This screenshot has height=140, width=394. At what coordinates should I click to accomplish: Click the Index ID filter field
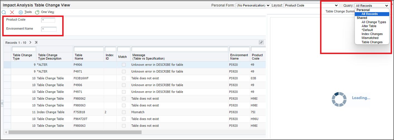[110, 49]
